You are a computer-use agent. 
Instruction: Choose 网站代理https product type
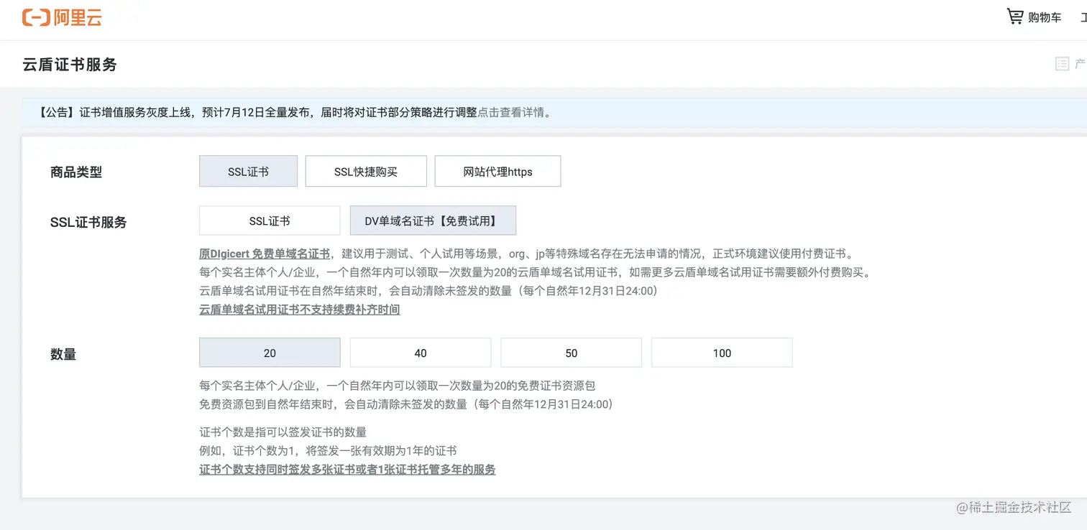coord(497,172)
